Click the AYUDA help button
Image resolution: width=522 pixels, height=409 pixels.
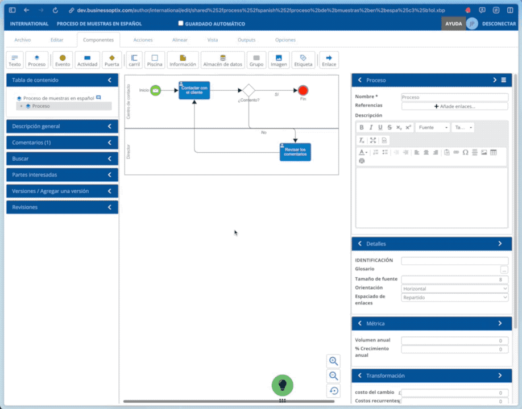(x=453, y=24)
